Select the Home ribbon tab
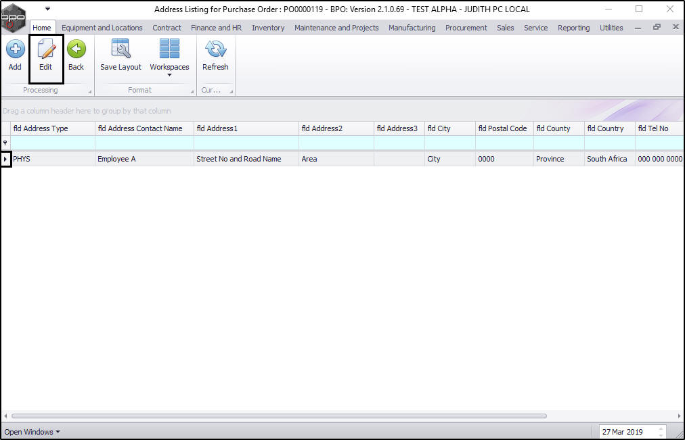Image resolution: width=685 pixels, height=440 pixels. [x=42, y=28]
